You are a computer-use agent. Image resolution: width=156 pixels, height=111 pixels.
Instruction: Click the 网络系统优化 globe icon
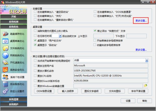point(5,55)
